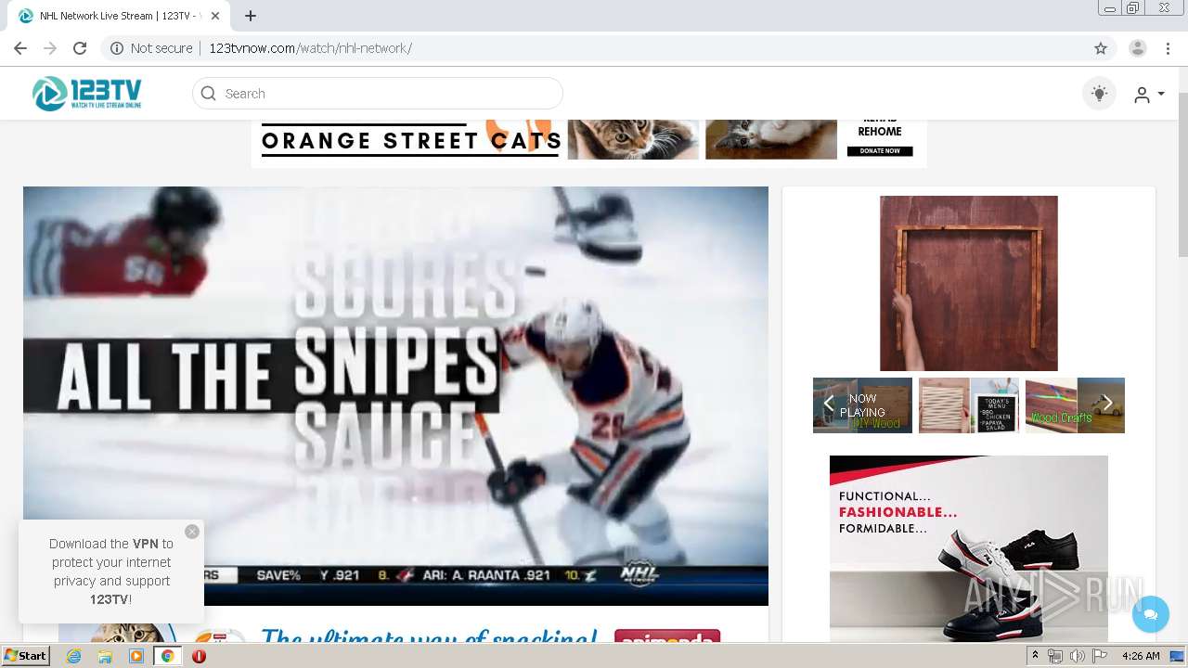The width and height of the screenshot is (1188, 668).
Task: Show hidden system tray icons
Action: 1036,656
